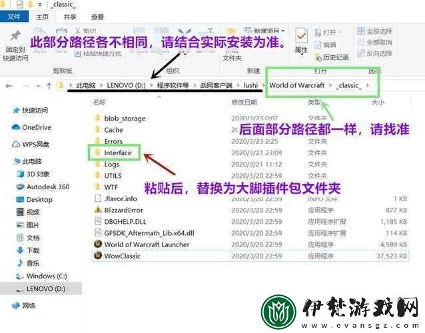Open the recent locations dropdown arrow
Screen dimensions: 425x333
pos(38,86)
